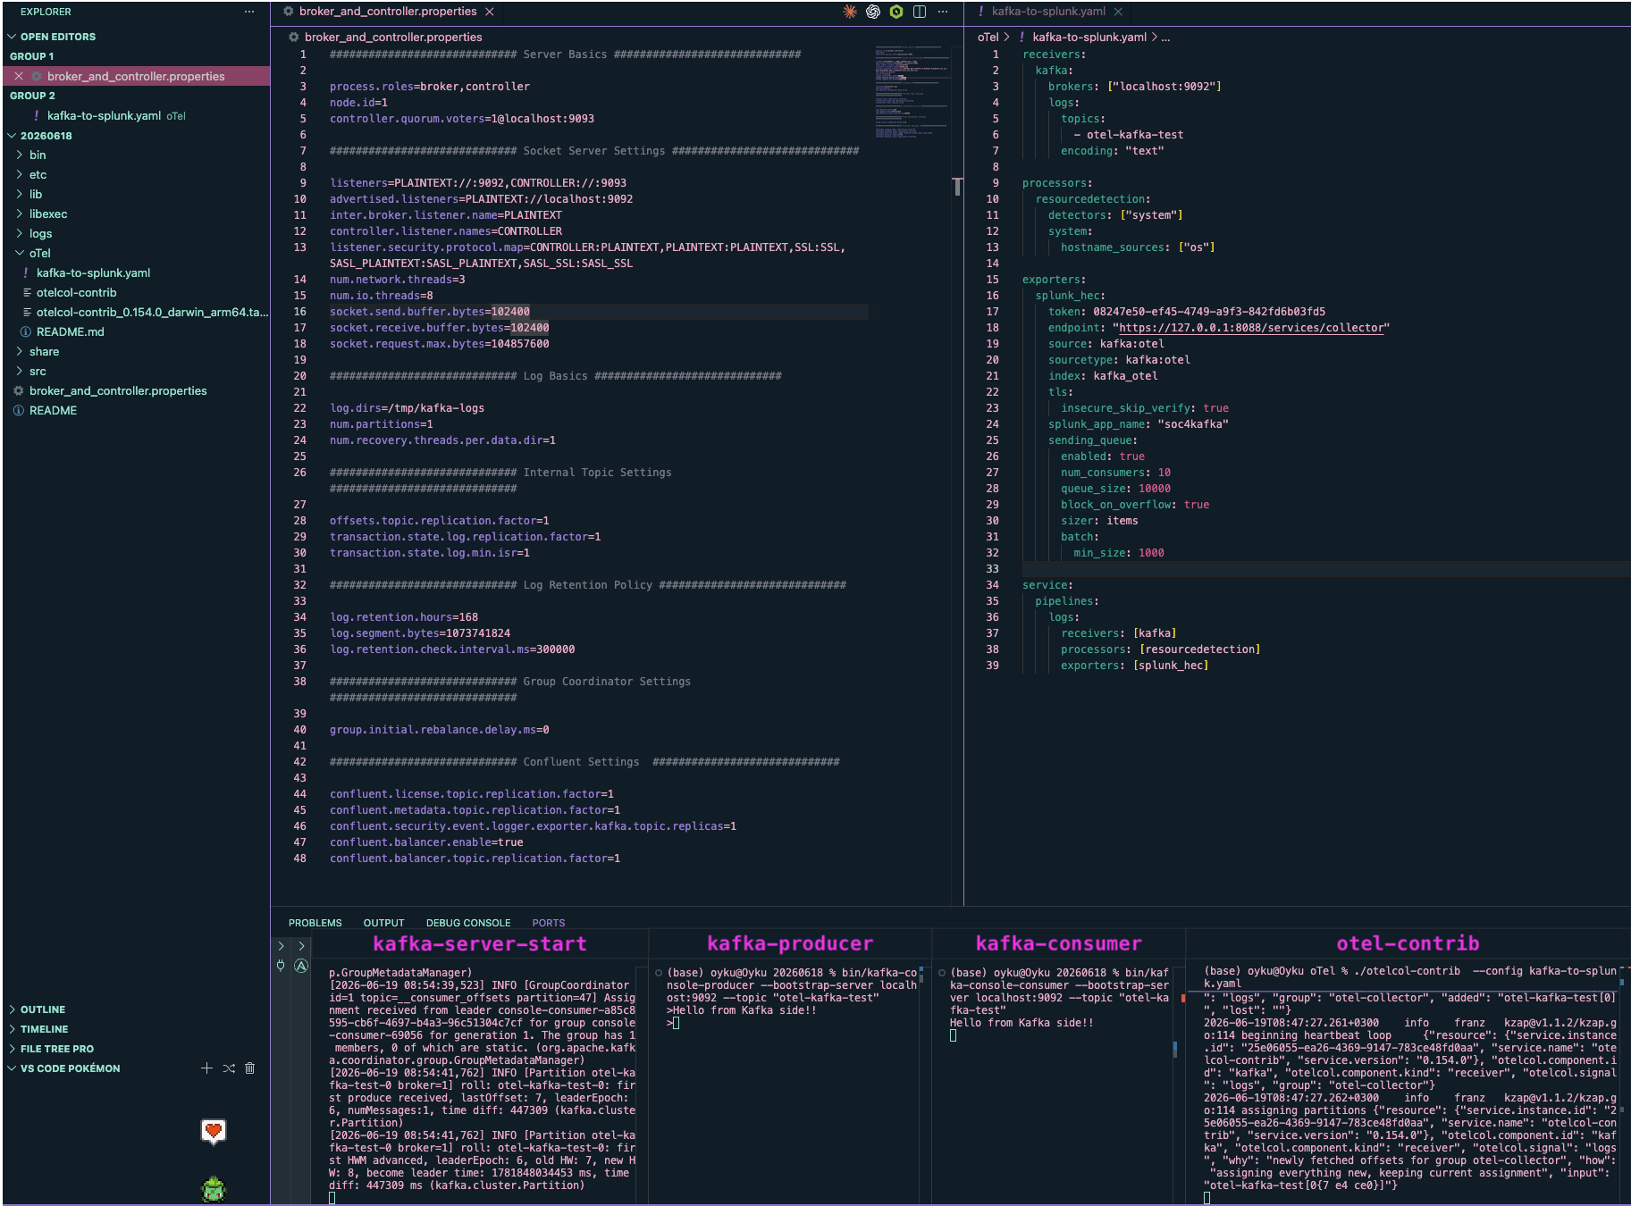Click the file icon beside otelcol-contrib
Viewport: 1631px width, 1206px height.
coord(27,292)
